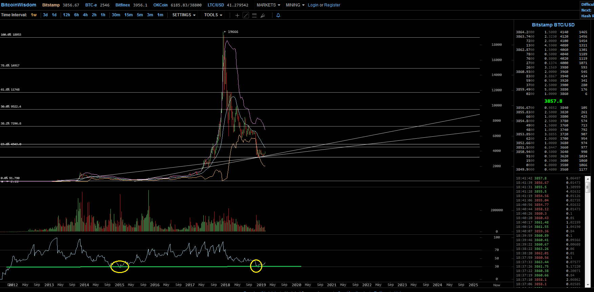Set time interval to 5m
This screenshot has width=594, height=292.
coord(140,15)
